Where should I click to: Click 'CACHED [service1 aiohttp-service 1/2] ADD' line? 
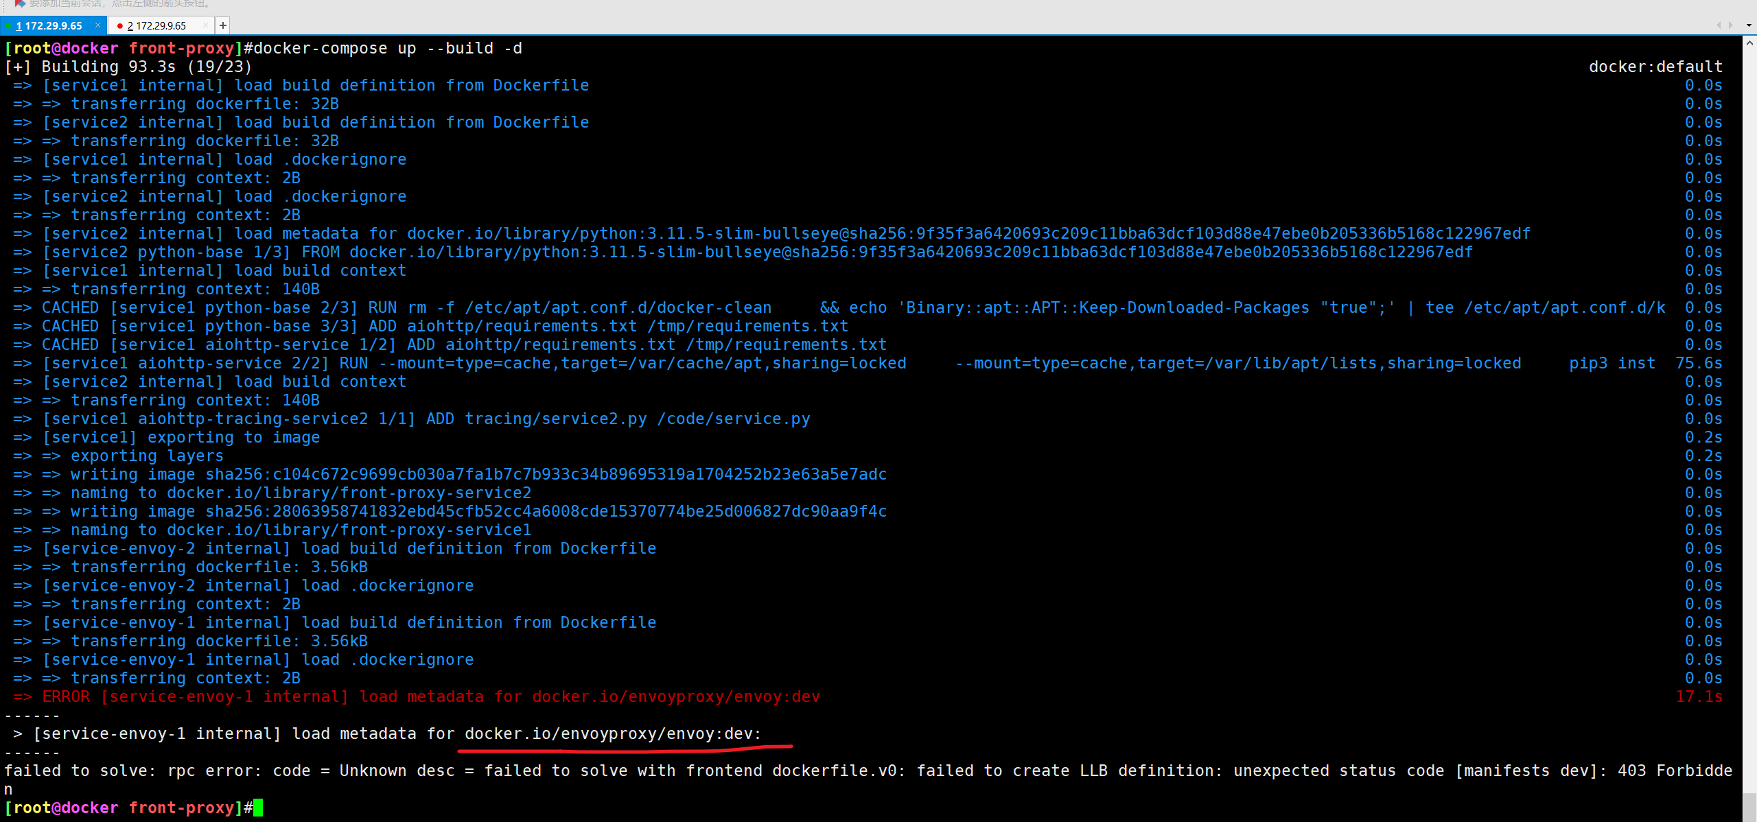coord(465,344)
